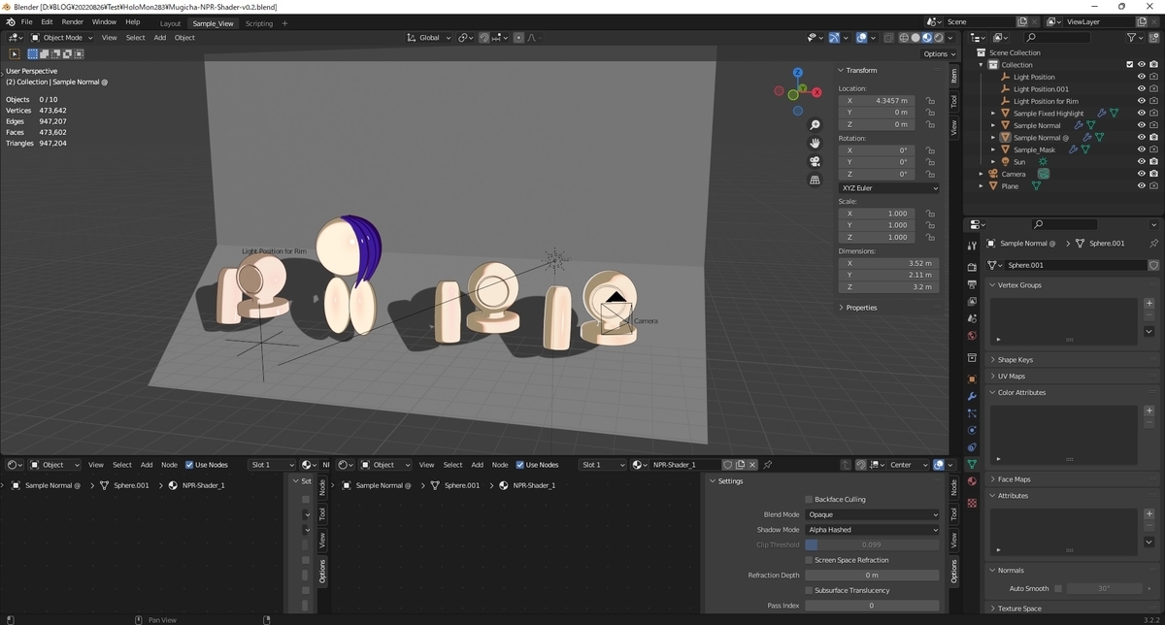This screenshot has height=625, width=1165.
Task: Select rendered viewport shading mode
Action: pos(939,38)
